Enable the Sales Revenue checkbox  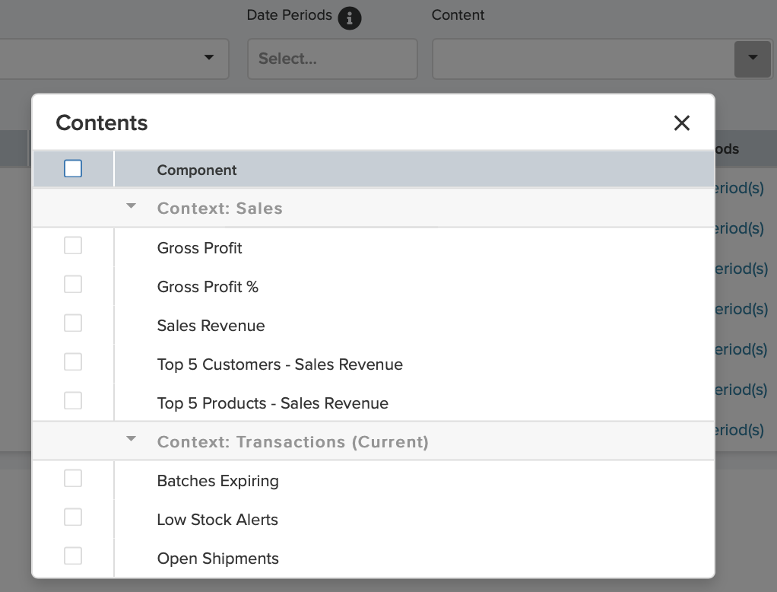[x=73, y=323]
